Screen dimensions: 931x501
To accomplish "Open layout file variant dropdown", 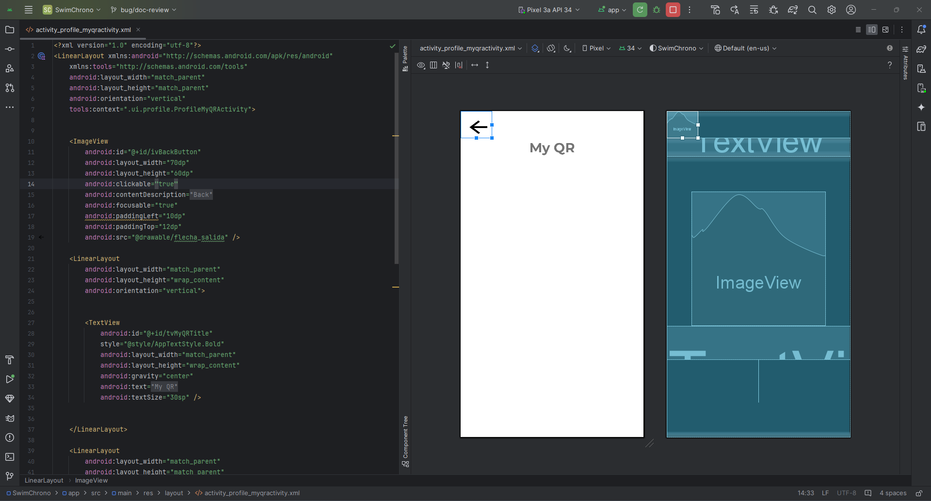I will [x=470, y=48].
